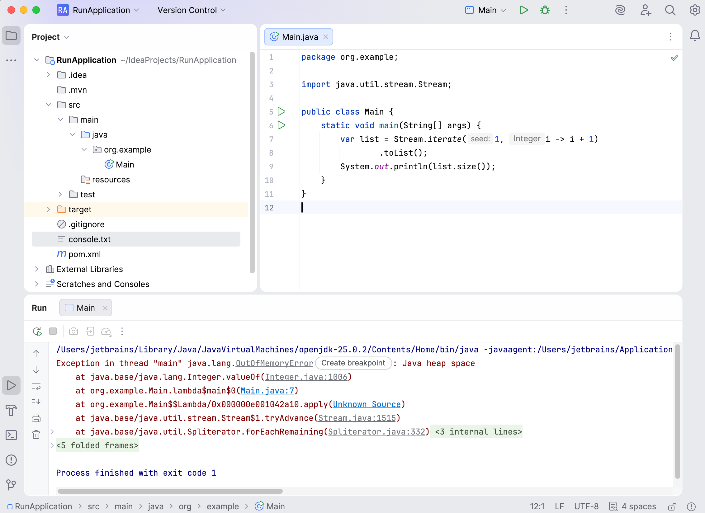Rerun Main with the rerun icon
The height and width of the screenshot is (513, 705).
37,332
